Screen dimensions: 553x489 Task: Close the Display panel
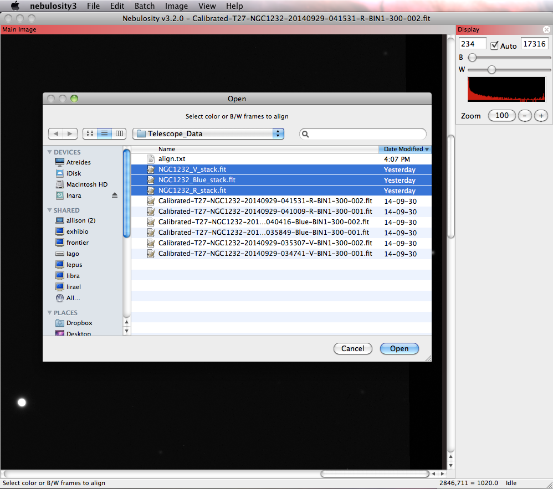click(x=546, y=29)
